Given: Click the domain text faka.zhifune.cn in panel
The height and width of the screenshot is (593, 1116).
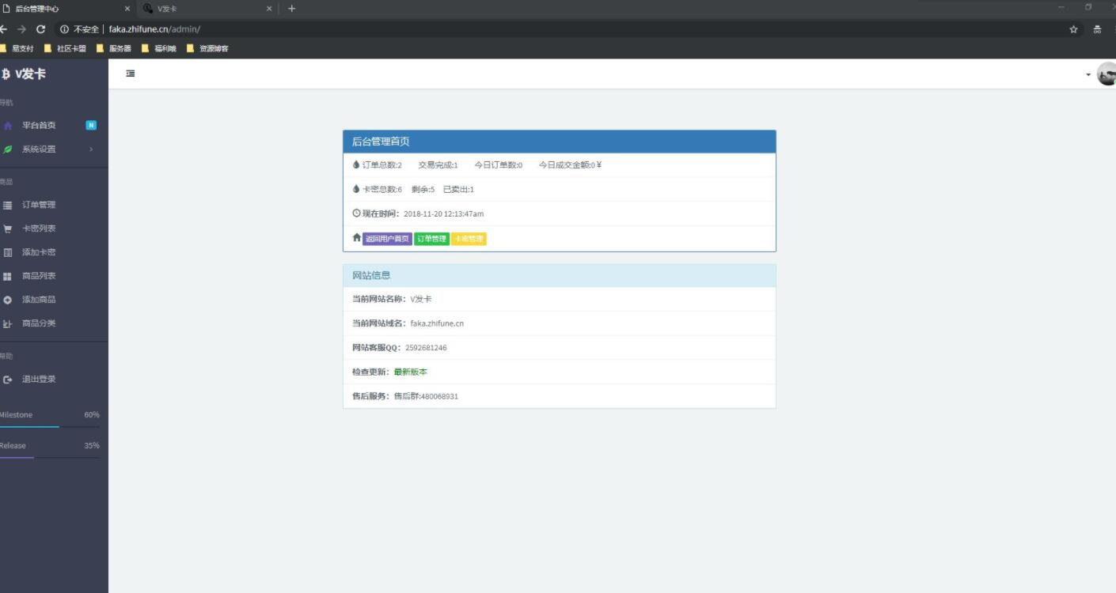Looking at the screenshot, I should coord(437,323).
